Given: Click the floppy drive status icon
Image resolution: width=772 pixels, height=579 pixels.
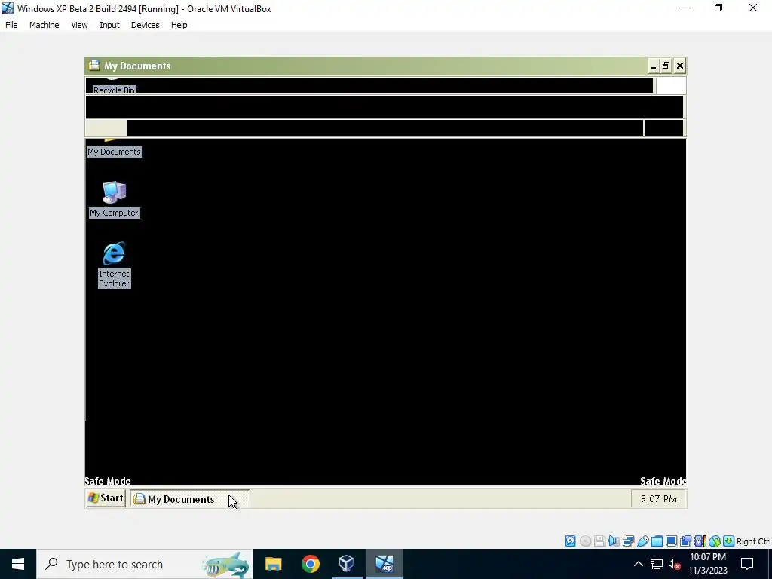Looking at the screenshot, I should click(x=599, y=541).
